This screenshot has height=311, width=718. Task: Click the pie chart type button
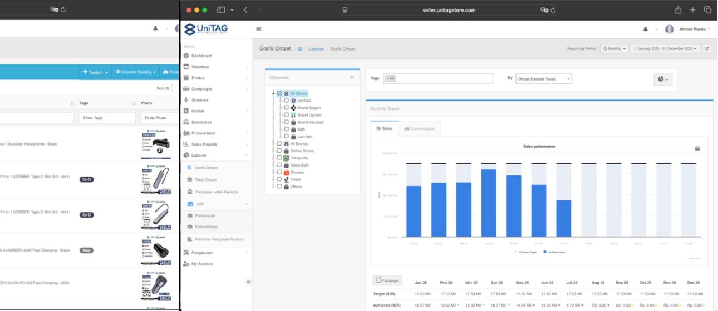click(x=663, y=79)
